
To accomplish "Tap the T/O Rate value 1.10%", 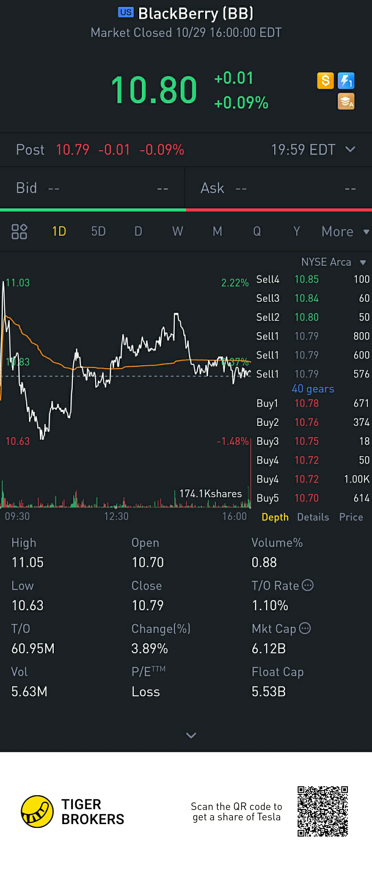I will pos(270,605).
